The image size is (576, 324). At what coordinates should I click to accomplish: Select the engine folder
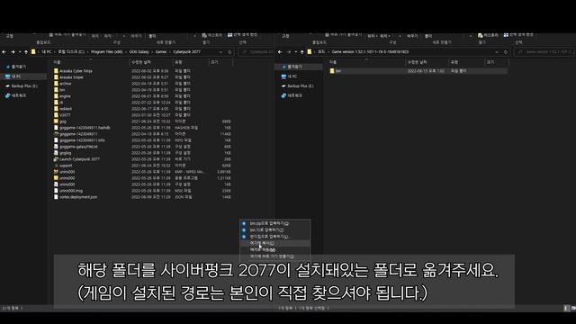click(65, 96)
